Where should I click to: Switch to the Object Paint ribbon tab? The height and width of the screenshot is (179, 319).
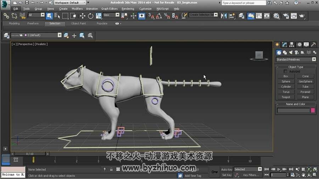(78, 24)
